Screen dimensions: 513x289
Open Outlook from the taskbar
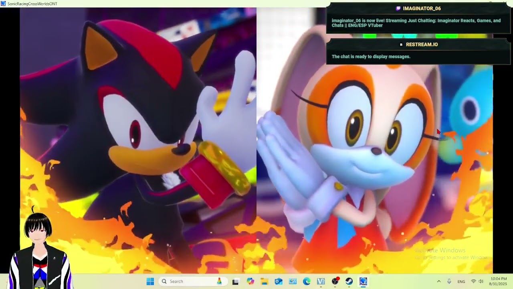[x=279, y=281]
